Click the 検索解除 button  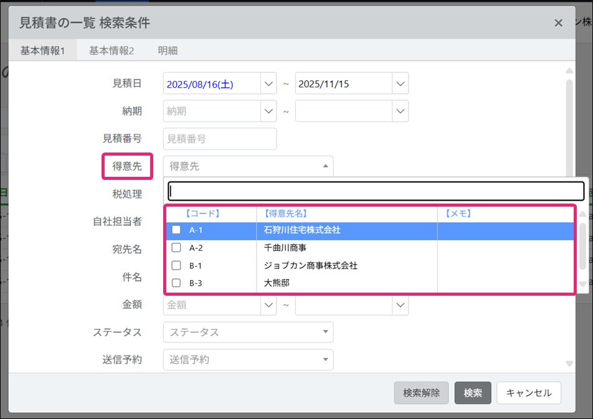421,393
